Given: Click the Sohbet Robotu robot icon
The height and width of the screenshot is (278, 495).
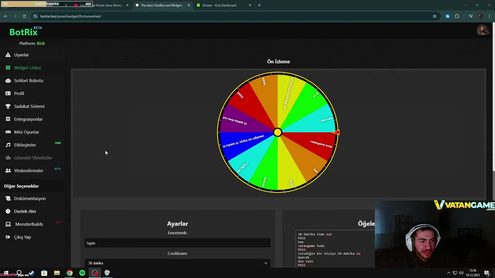Looking at the screenshot, I should (x=8, y=81).
